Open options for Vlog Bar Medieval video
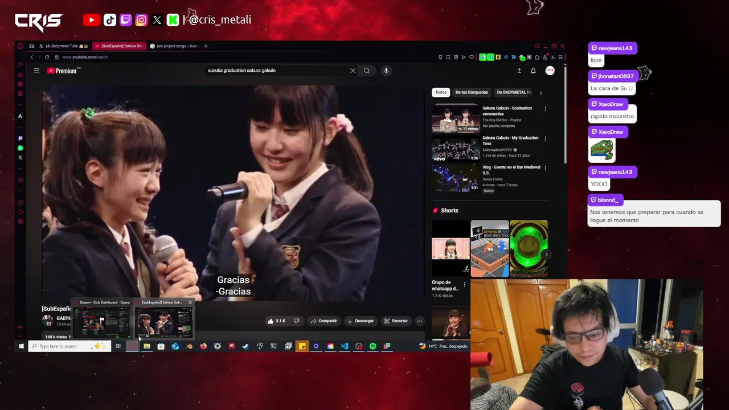 (545, 168)
